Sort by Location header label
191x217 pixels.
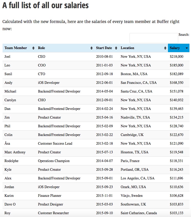(x=128, y=48)
